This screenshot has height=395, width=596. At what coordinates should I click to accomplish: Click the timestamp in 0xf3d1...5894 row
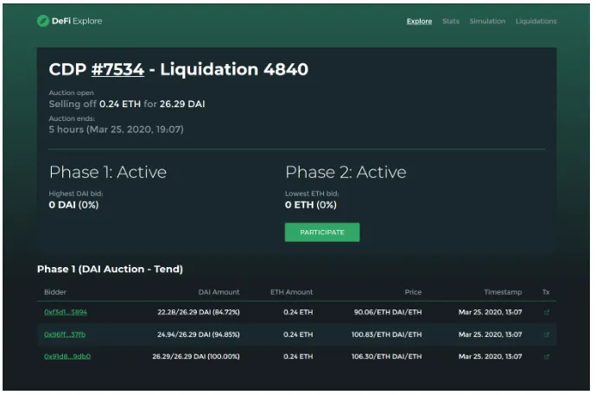point(490,312)
